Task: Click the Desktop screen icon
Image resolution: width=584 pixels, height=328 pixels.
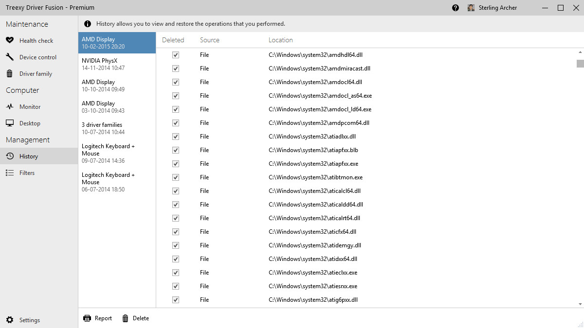Action: [x=10, y=123]
